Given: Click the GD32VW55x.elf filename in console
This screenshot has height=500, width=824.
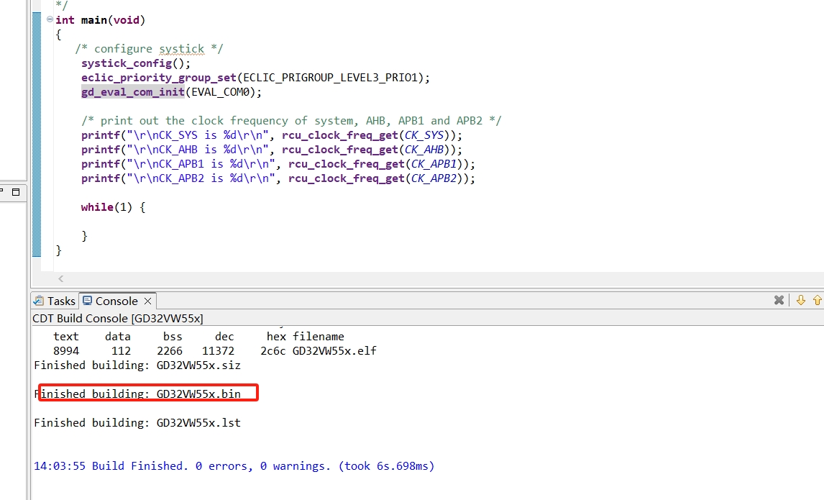Looking at the screenshot, I should pyautogui.click(x=334, y=351).
